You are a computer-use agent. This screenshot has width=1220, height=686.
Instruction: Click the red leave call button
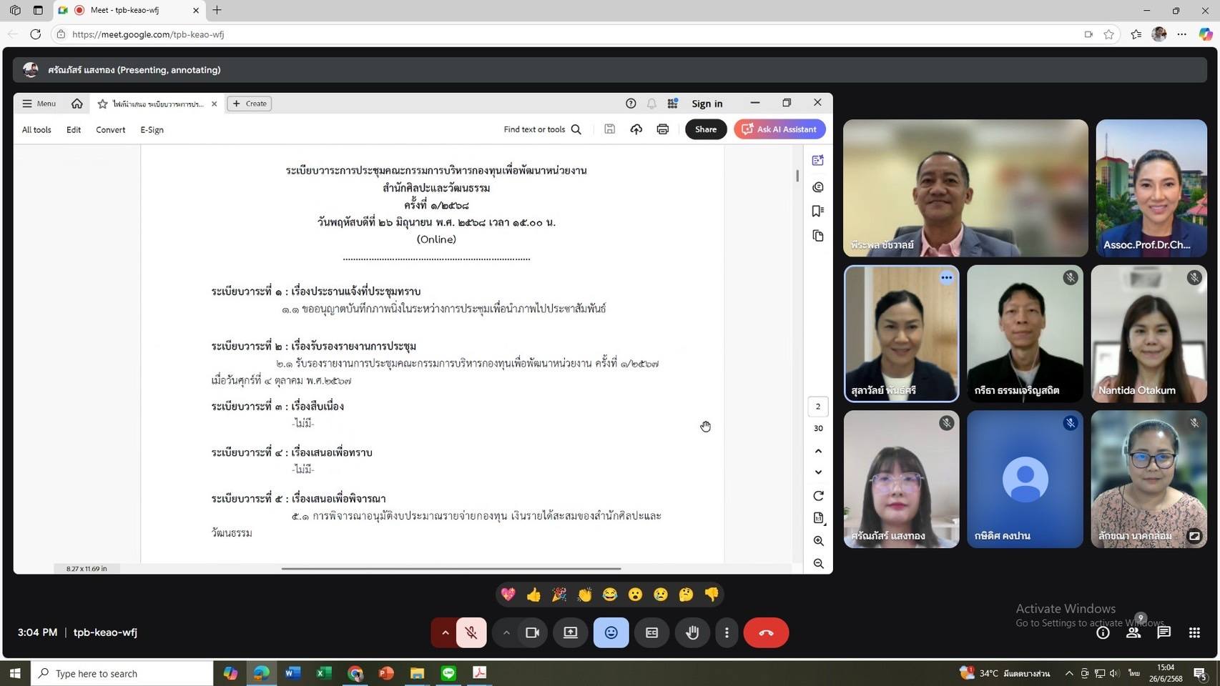(765, 632)
